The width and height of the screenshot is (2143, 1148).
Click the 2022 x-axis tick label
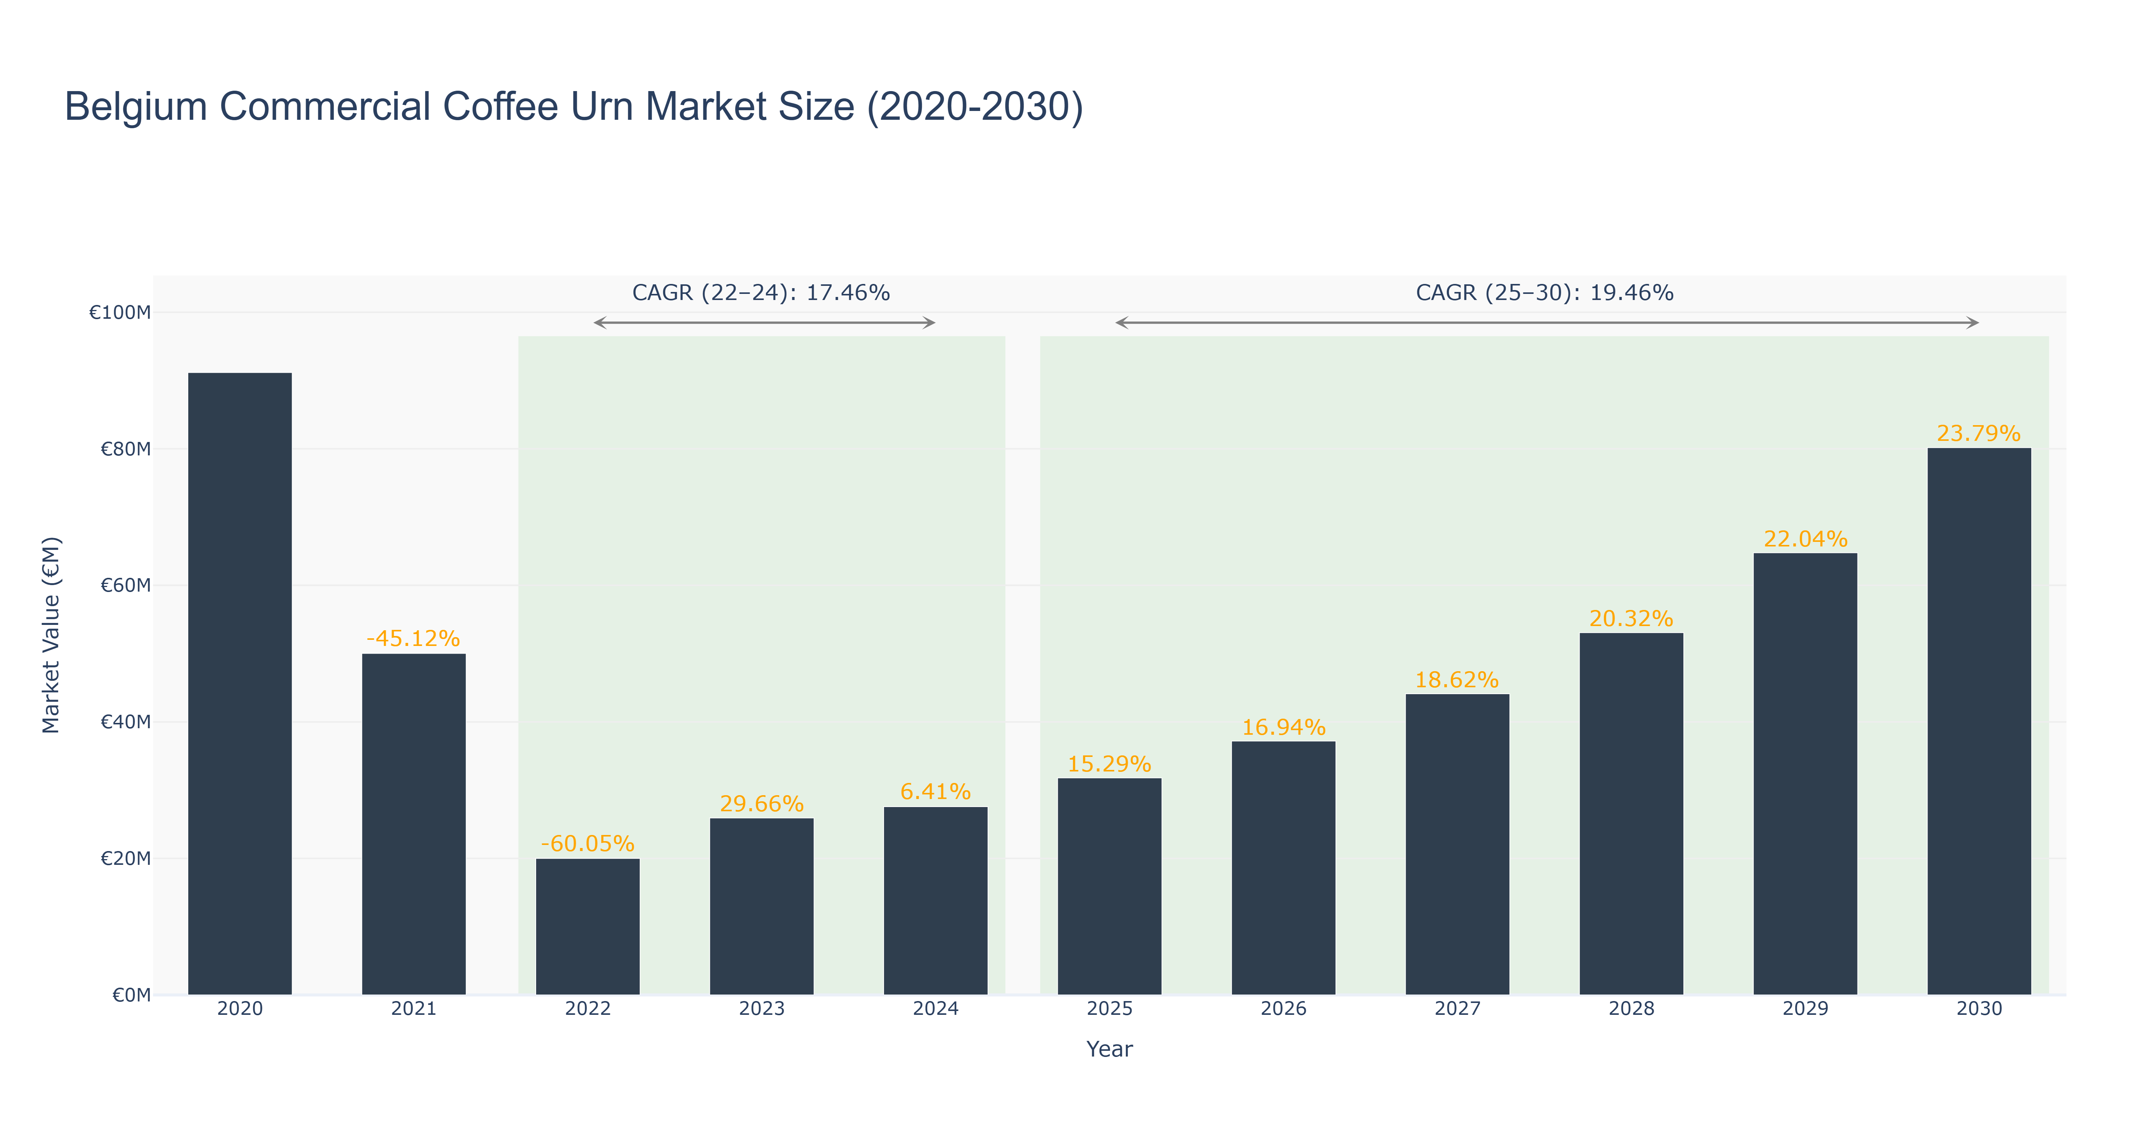(x=587, y=1009)
